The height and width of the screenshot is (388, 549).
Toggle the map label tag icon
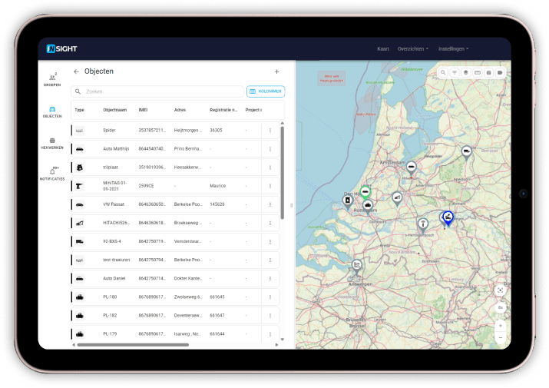click(500, 72)
